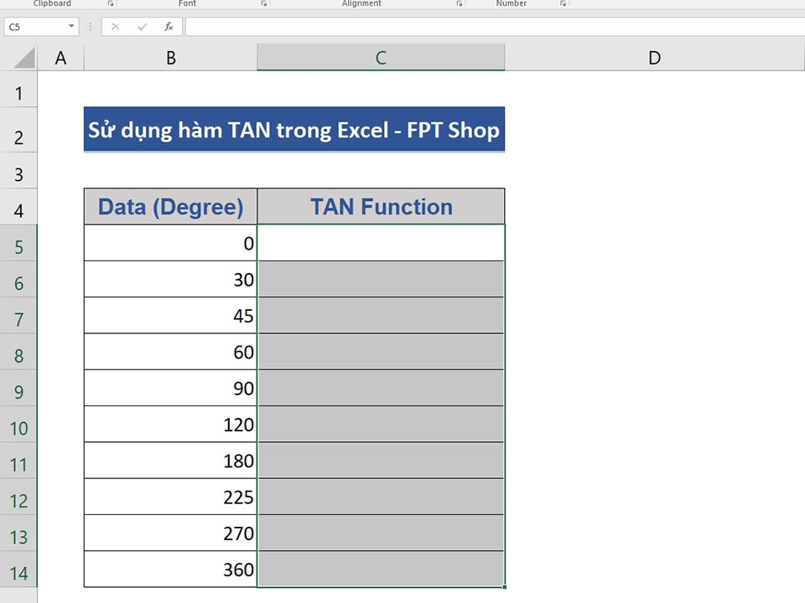805x603 pixels.
Task: Open the Font settings dialog launcher
Action: [x=264, y=3]
